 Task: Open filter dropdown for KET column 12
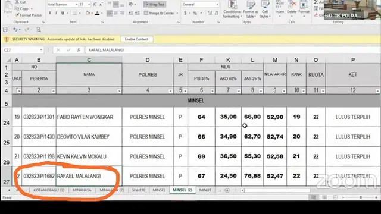click(x=377, y=91)
